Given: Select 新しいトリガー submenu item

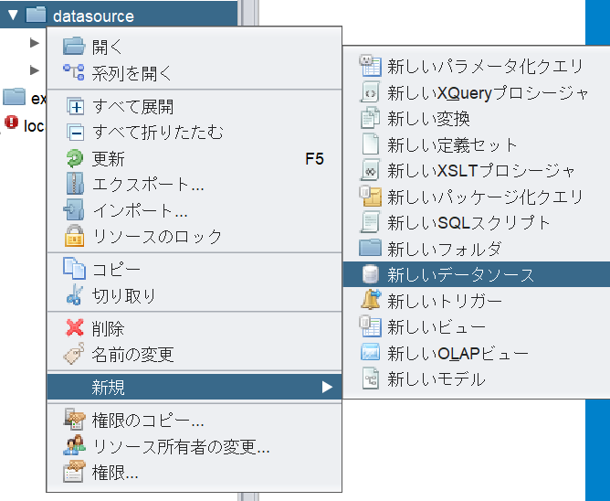Looking at the screenshot, I should [477, 301].
